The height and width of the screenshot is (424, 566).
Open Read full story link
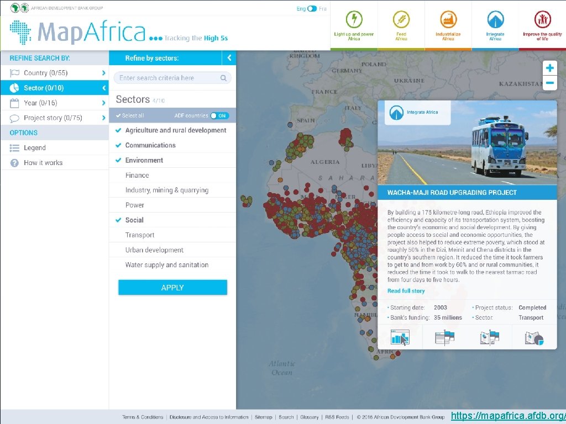pyautogui.click(x=406, y=291)
